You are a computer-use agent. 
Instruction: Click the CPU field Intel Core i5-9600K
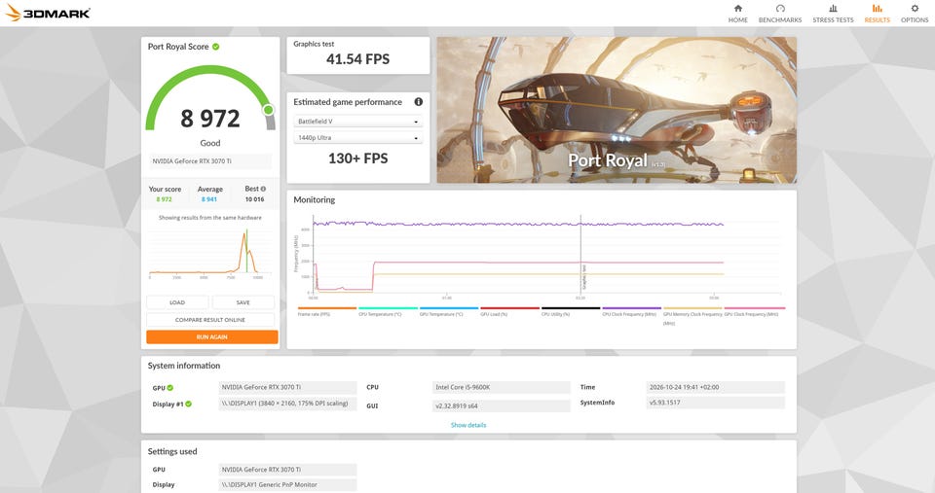tap(501, 388)
